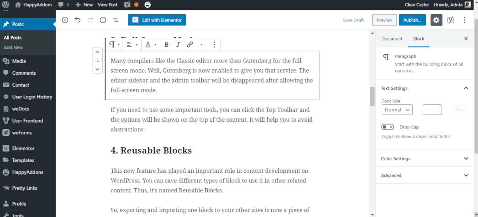Open the Yoast sidebar icon in editor header
Image resolution: width=478 pixels, height=217 pixels.
point(451,20)
